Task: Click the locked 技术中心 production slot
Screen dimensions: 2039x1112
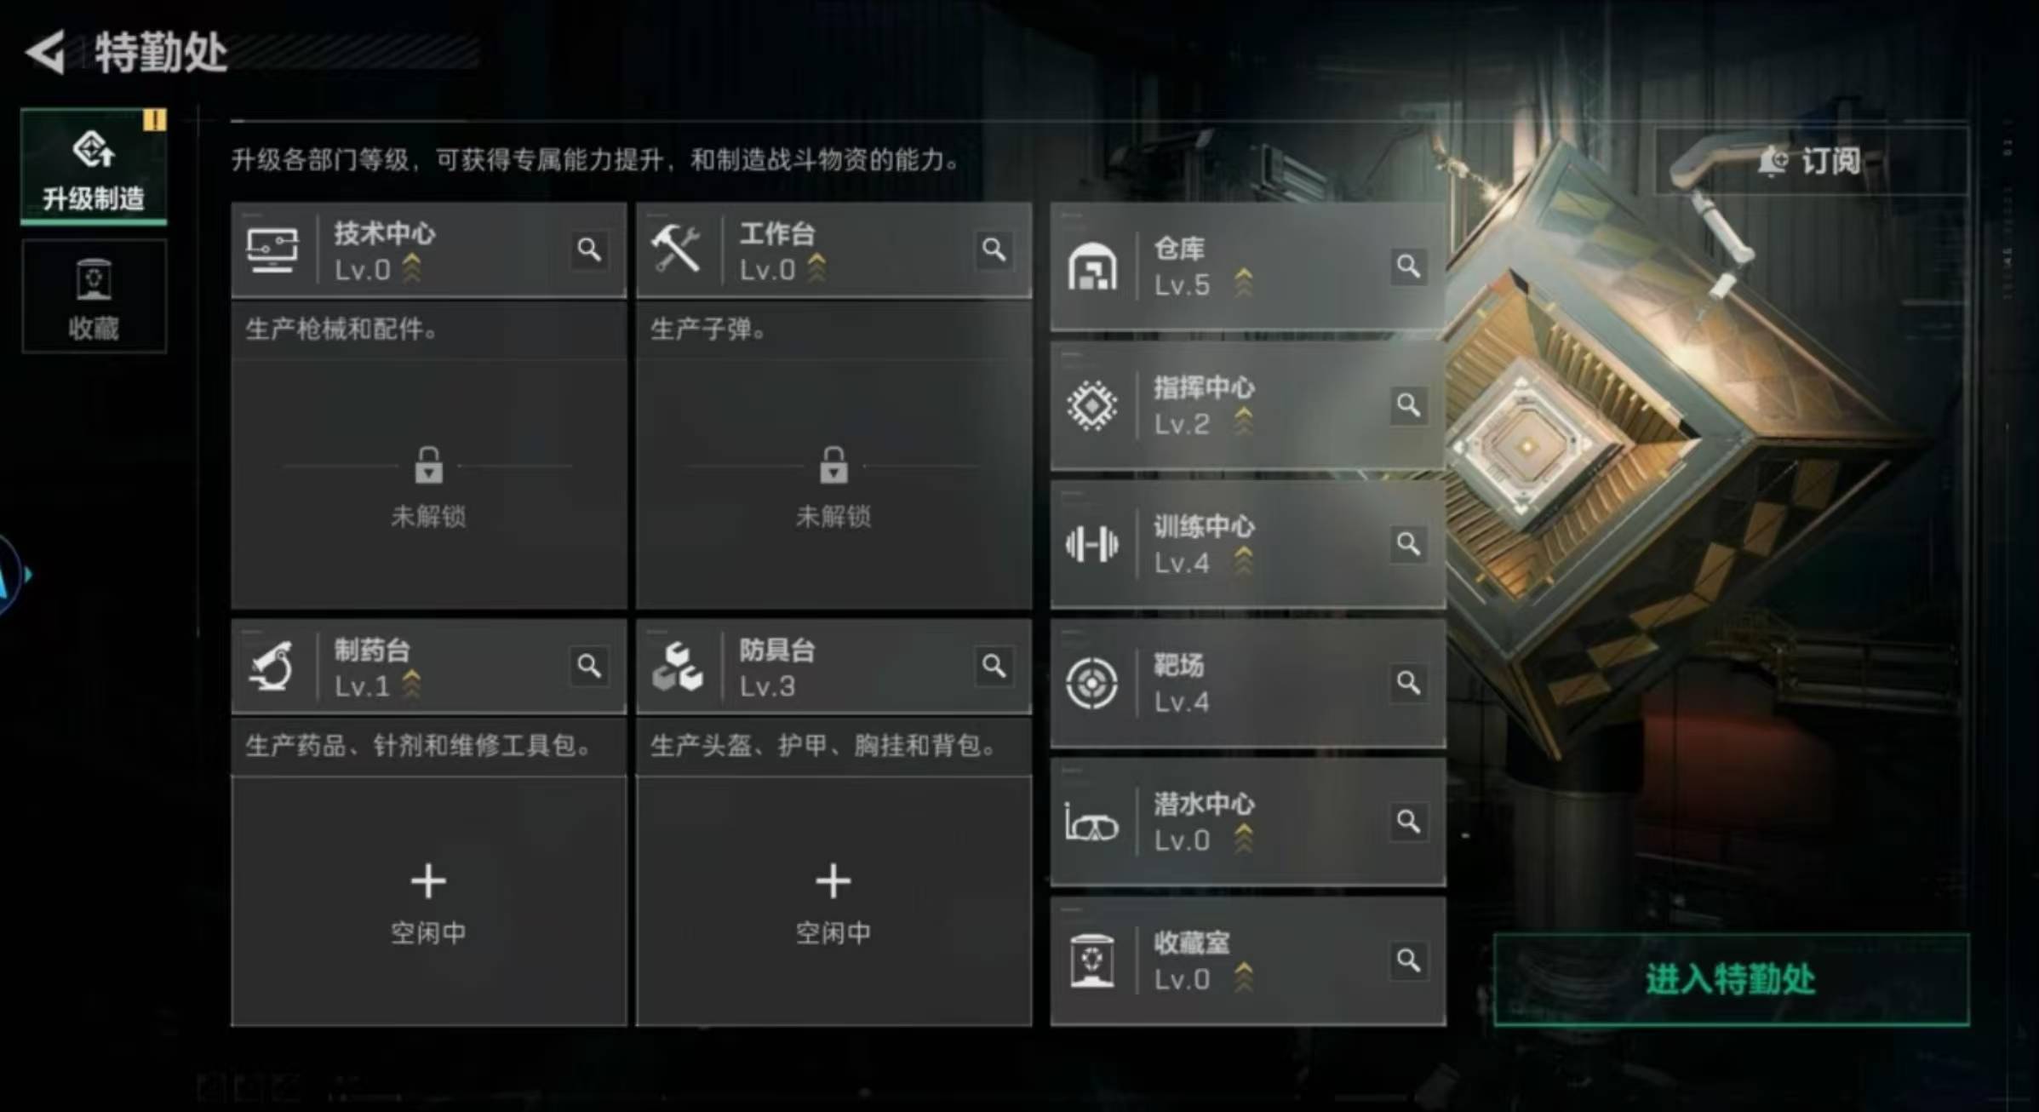Action: [x=428, y=484]
